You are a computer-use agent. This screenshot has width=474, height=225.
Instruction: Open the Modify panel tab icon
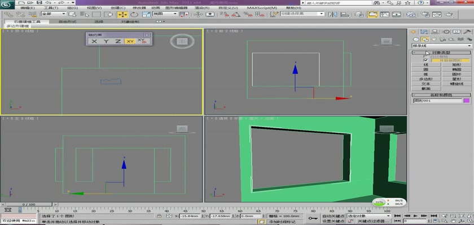point(424,32)
